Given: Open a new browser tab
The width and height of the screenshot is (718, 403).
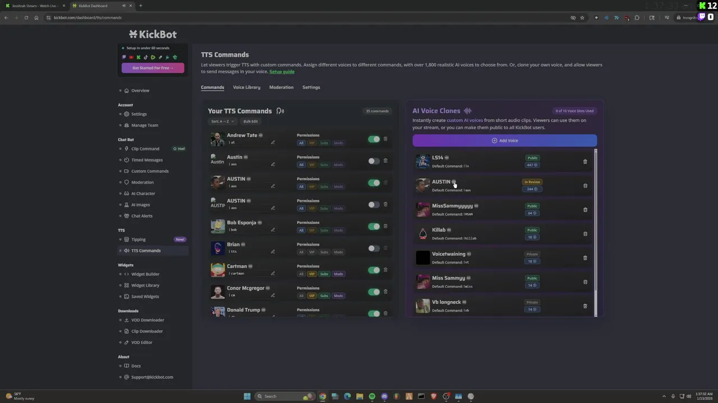Looking at the screenshot, I should coord(140,6).
